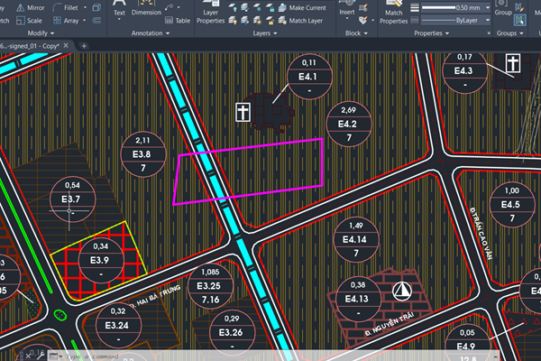The height and width of the screenshot is (361, 541).
Task: Click the 3D box modify icon beside Fillet
Action: coord(96,7)
